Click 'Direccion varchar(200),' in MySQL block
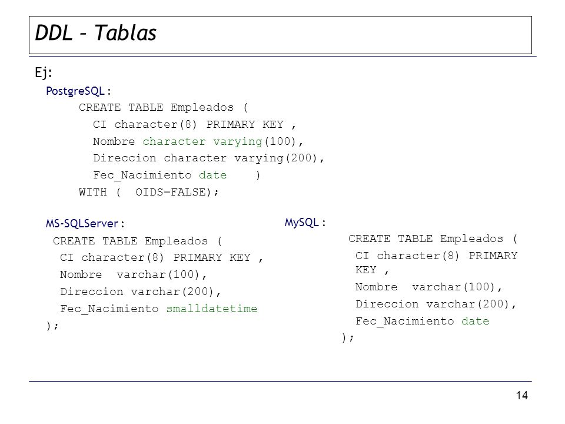Viewport: 565px width, 424px height. click(x=436, y=304)
